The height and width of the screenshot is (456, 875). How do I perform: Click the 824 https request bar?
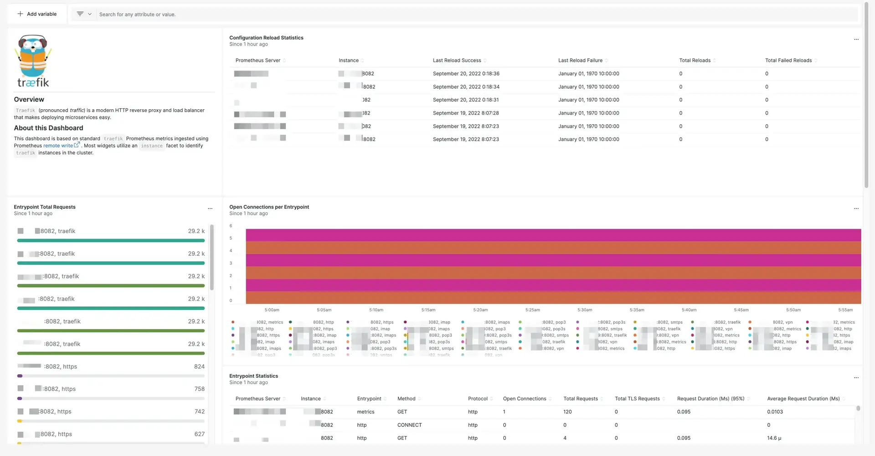111,376
